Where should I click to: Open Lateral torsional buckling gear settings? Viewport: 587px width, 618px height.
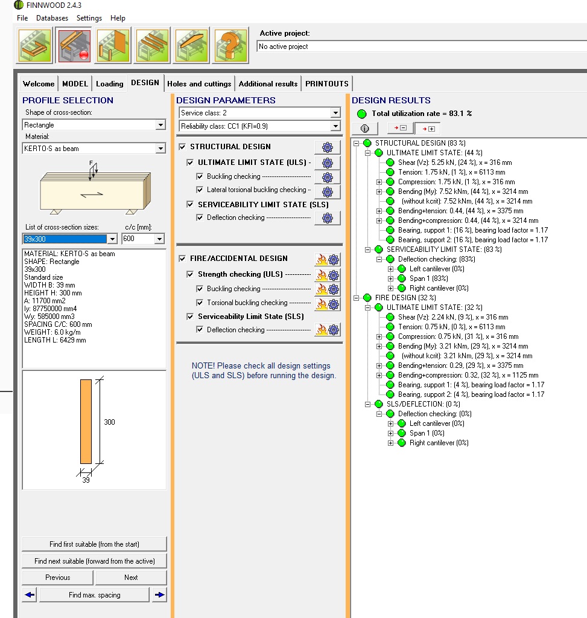(328, 192)
